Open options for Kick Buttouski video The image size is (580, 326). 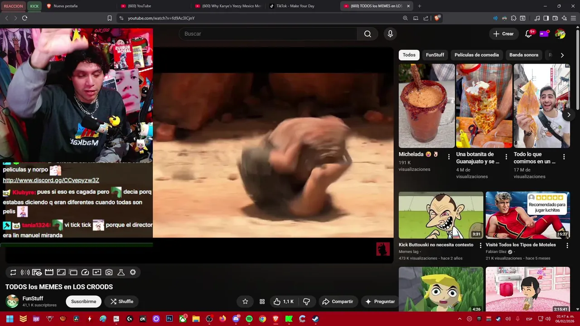[480, 245]
